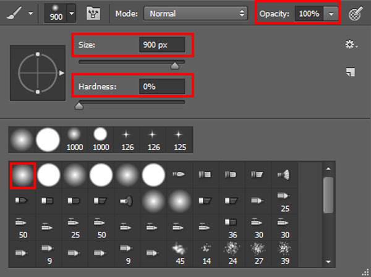The width and height of the screenshot is (371, 277).
Task: Toggle pressure for opacity airbrush-style icon
Action: (x=356, y=14)
